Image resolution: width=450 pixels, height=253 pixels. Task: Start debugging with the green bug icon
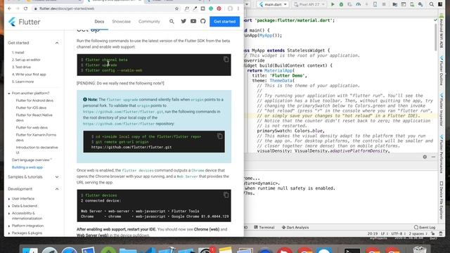341,4
